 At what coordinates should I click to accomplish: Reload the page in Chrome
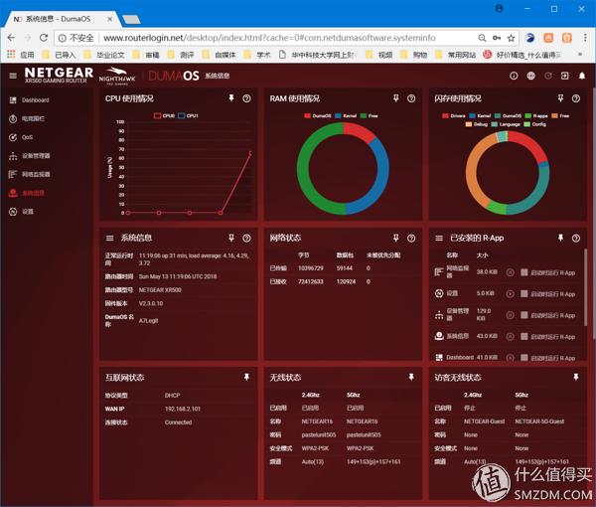[44, 38]
